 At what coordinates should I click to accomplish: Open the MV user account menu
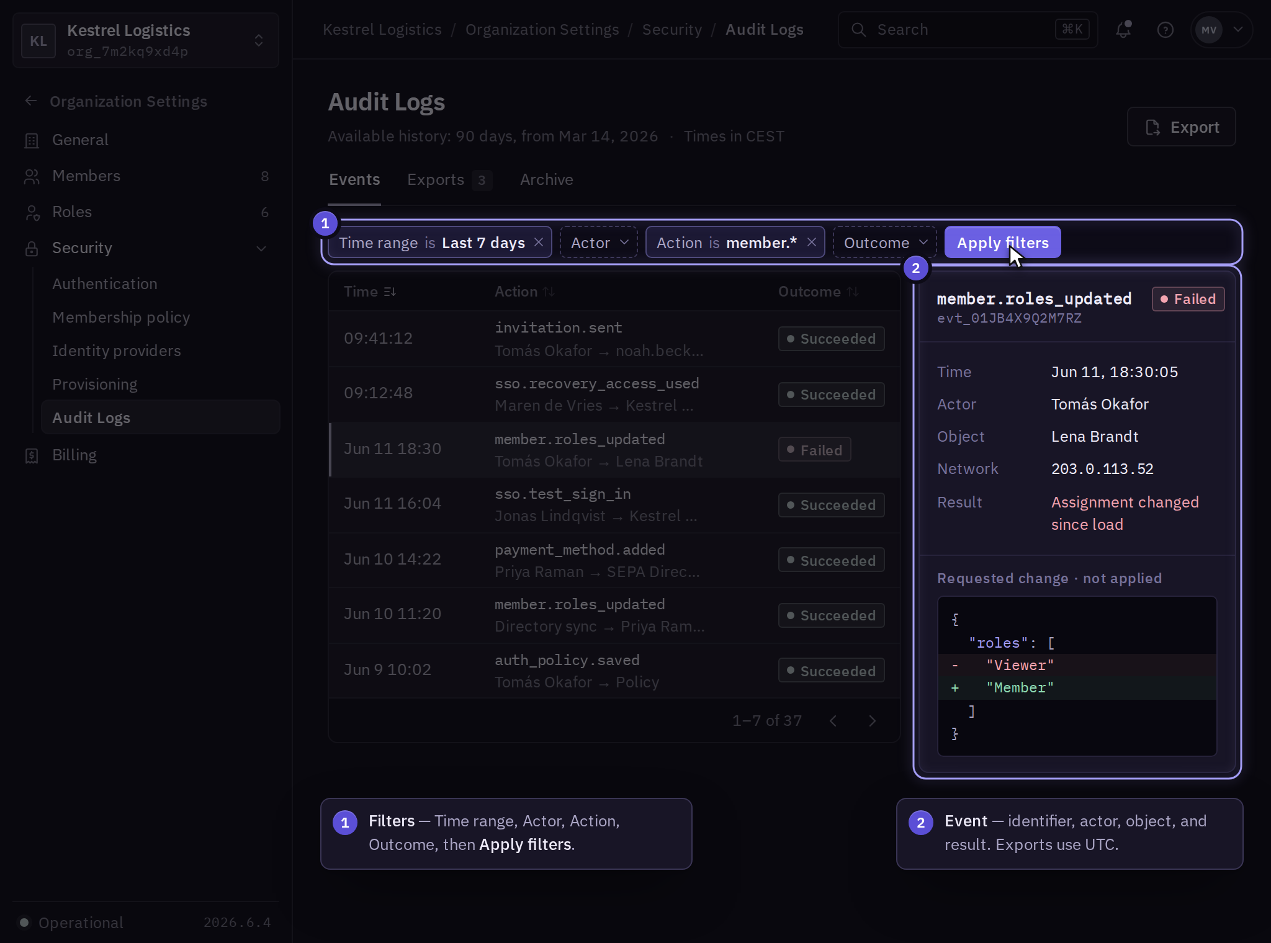(1221, 29)
